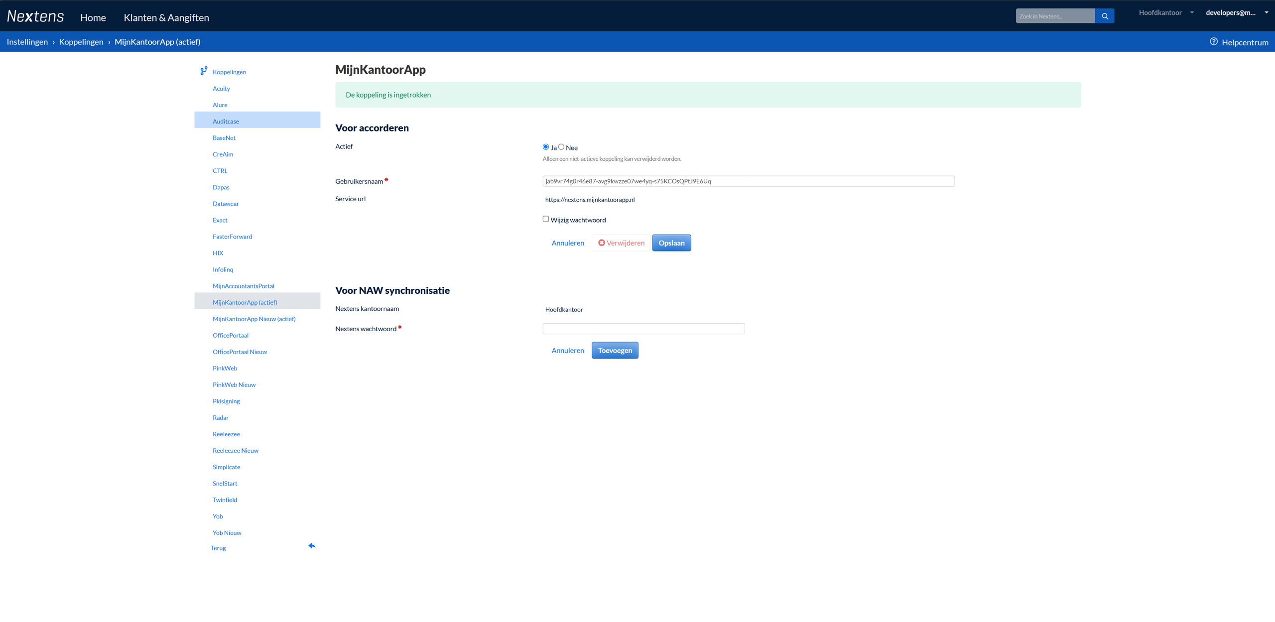The width and height of the screenshot is (1275, 622).
Task: Click the Verwijderen button
Action: click(x=621, y=243)
